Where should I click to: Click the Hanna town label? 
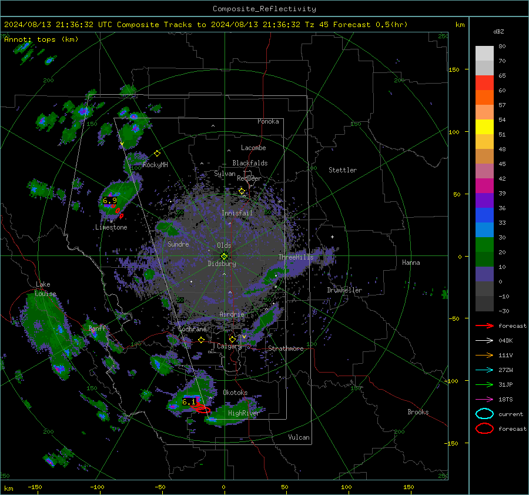(x=411, y=263)
